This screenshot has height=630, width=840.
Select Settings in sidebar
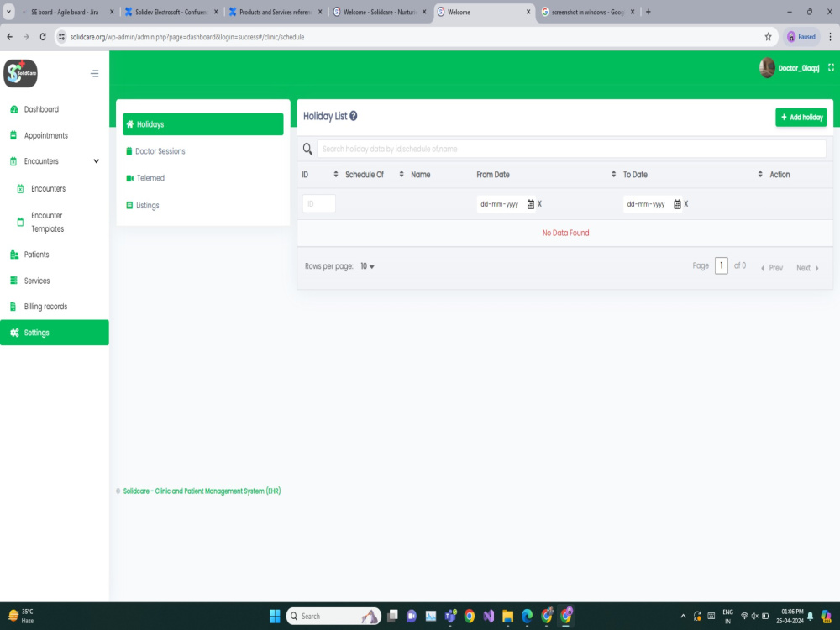click(x=54, y=333)
